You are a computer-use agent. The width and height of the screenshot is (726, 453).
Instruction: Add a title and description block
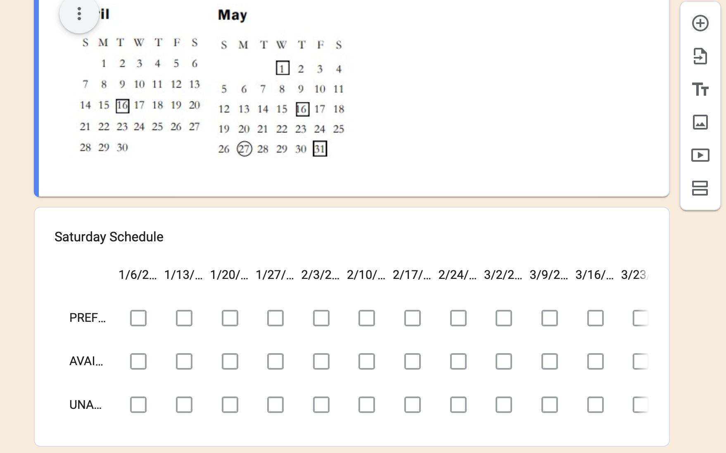(701, 88)
